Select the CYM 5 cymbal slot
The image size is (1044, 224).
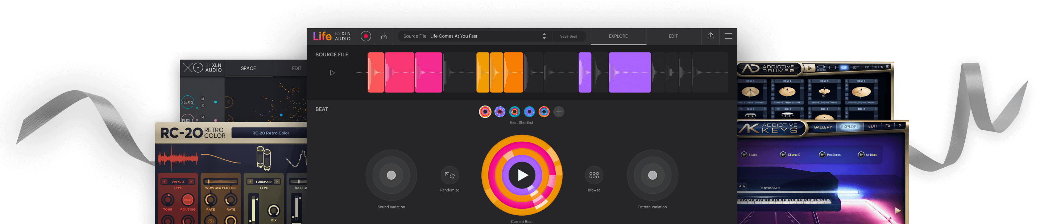[824, 92]
